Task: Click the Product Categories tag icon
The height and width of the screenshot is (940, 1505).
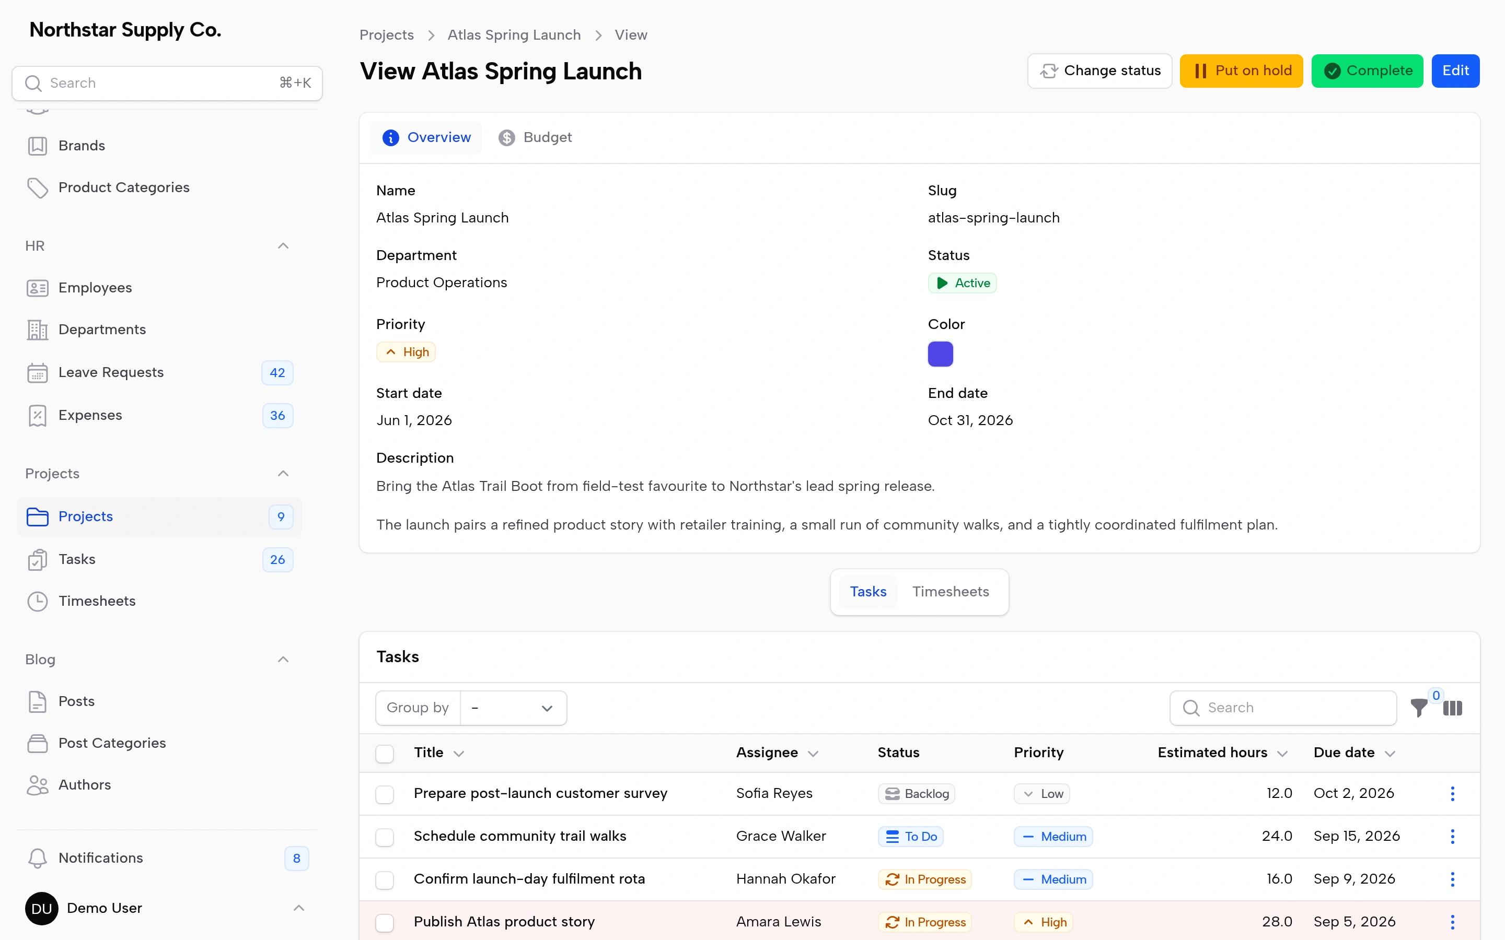Action: click(37, 188)
